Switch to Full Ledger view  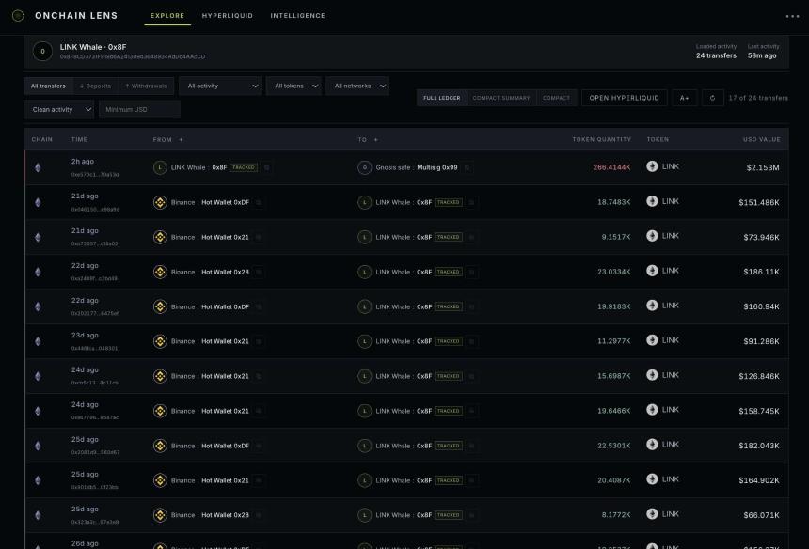[x=441, y=98]
